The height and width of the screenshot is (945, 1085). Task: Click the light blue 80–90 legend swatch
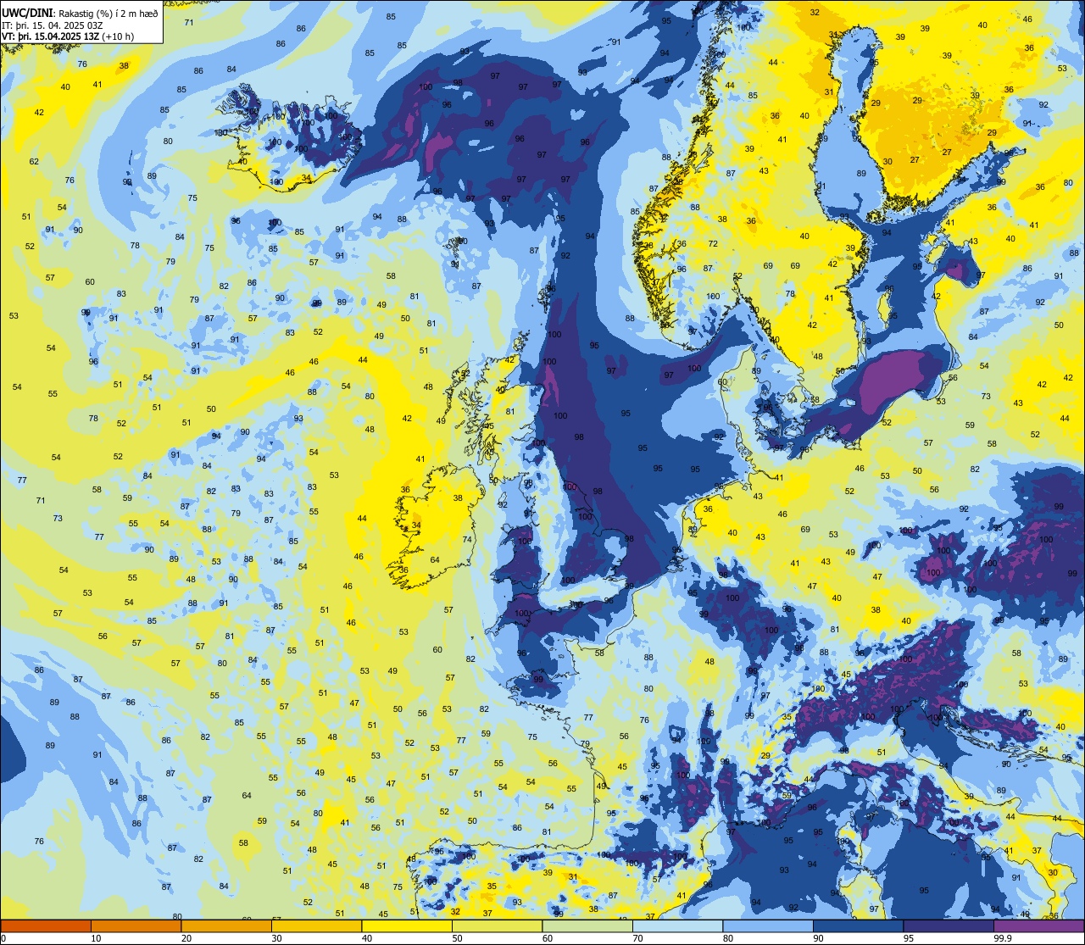[x=768, y=926]
